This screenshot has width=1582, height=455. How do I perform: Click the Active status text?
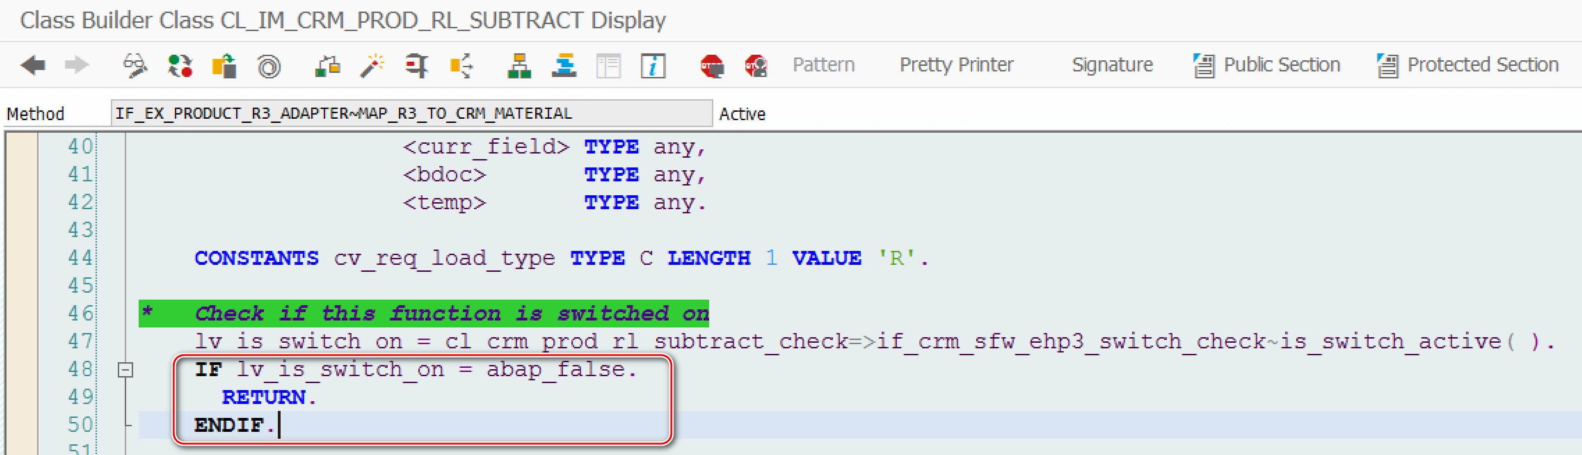[x=742, y=114]
